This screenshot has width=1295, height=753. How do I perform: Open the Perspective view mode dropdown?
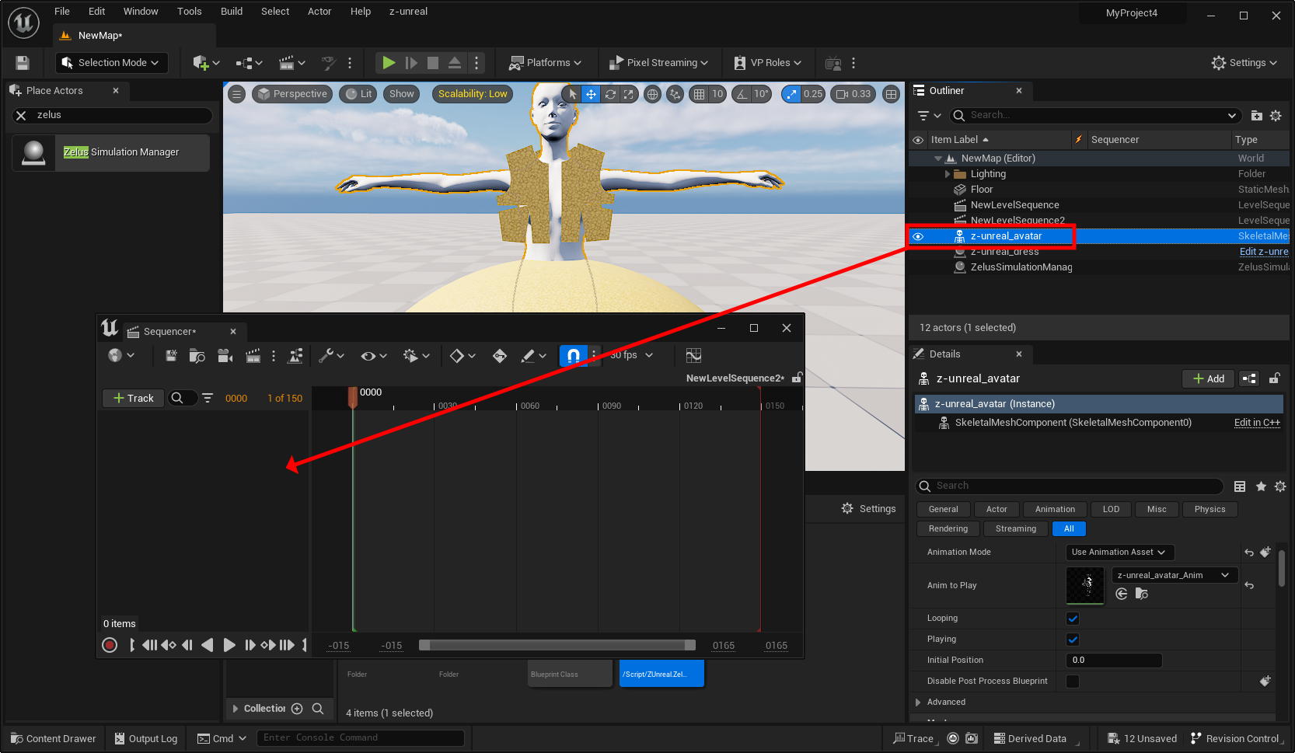(x=292, y=94)
